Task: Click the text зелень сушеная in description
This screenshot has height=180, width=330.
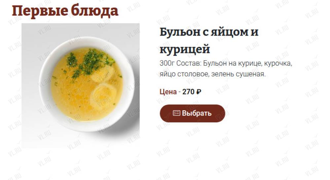Action: pos(239,74)
